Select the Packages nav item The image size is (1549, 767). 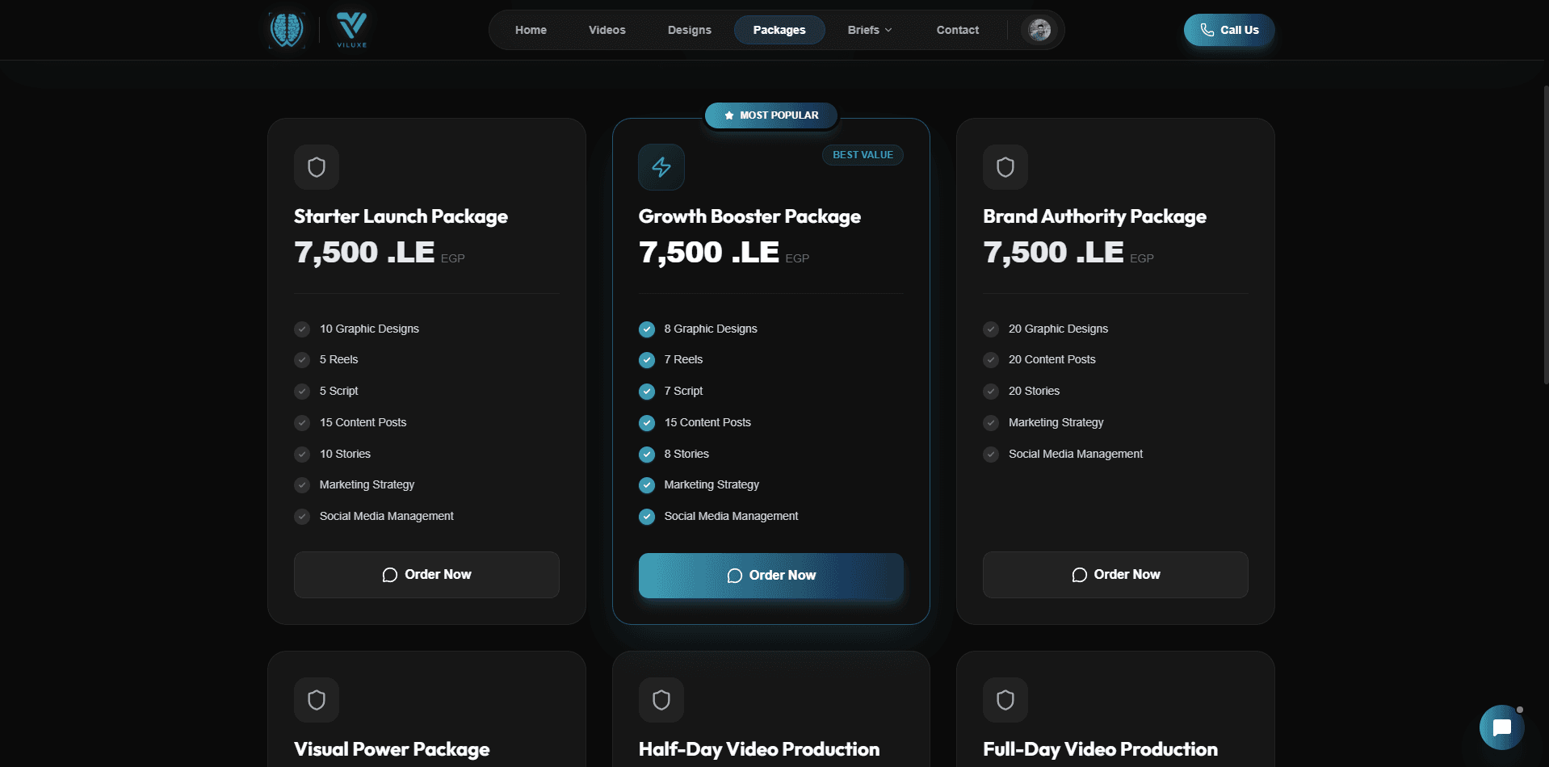779,30
